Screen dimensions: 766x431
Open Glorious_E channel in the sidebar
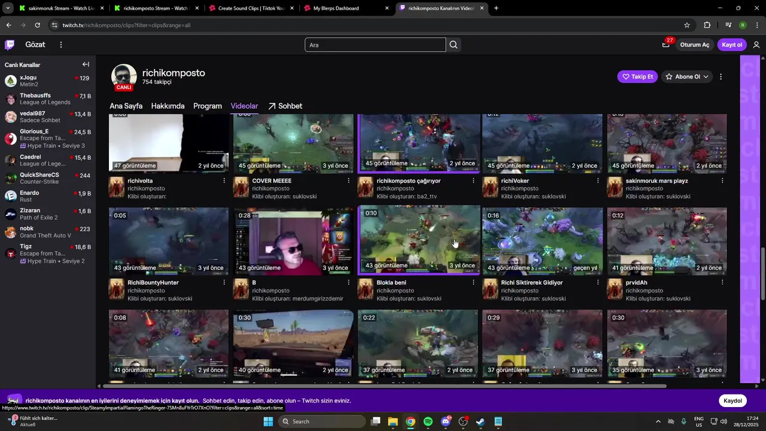pos(48,138)
